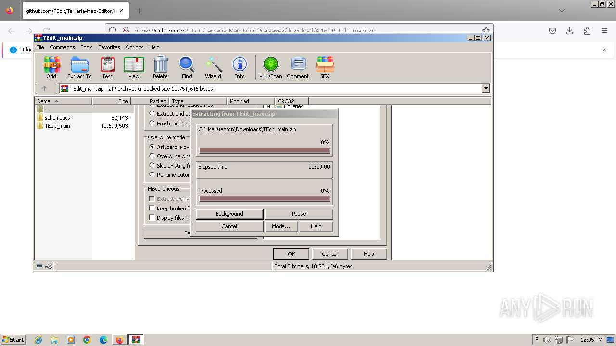Screen dimensions: 616x346
Task: Open Firefox downloads panel icon
Action: 570,31
